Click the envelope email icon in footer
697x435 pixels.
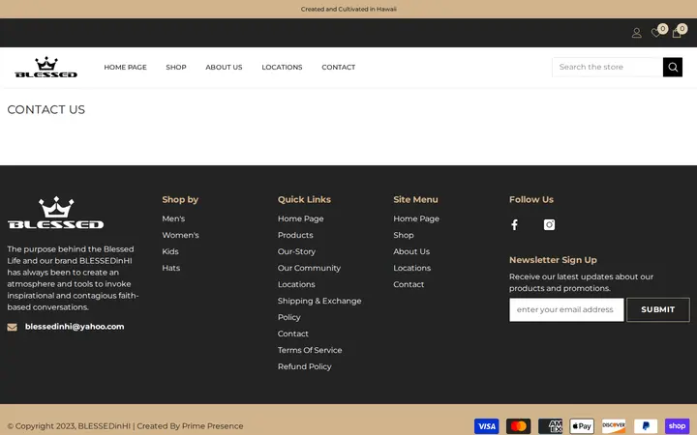(x=12, y=327)
